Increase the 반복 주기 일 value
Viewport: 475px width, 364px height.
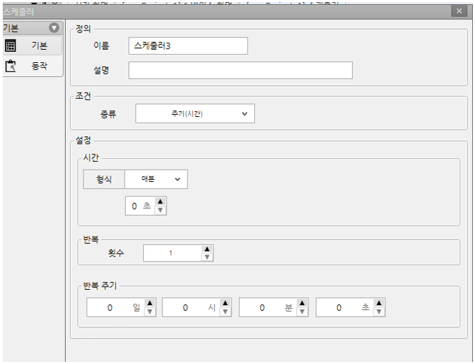coord(149,303)
